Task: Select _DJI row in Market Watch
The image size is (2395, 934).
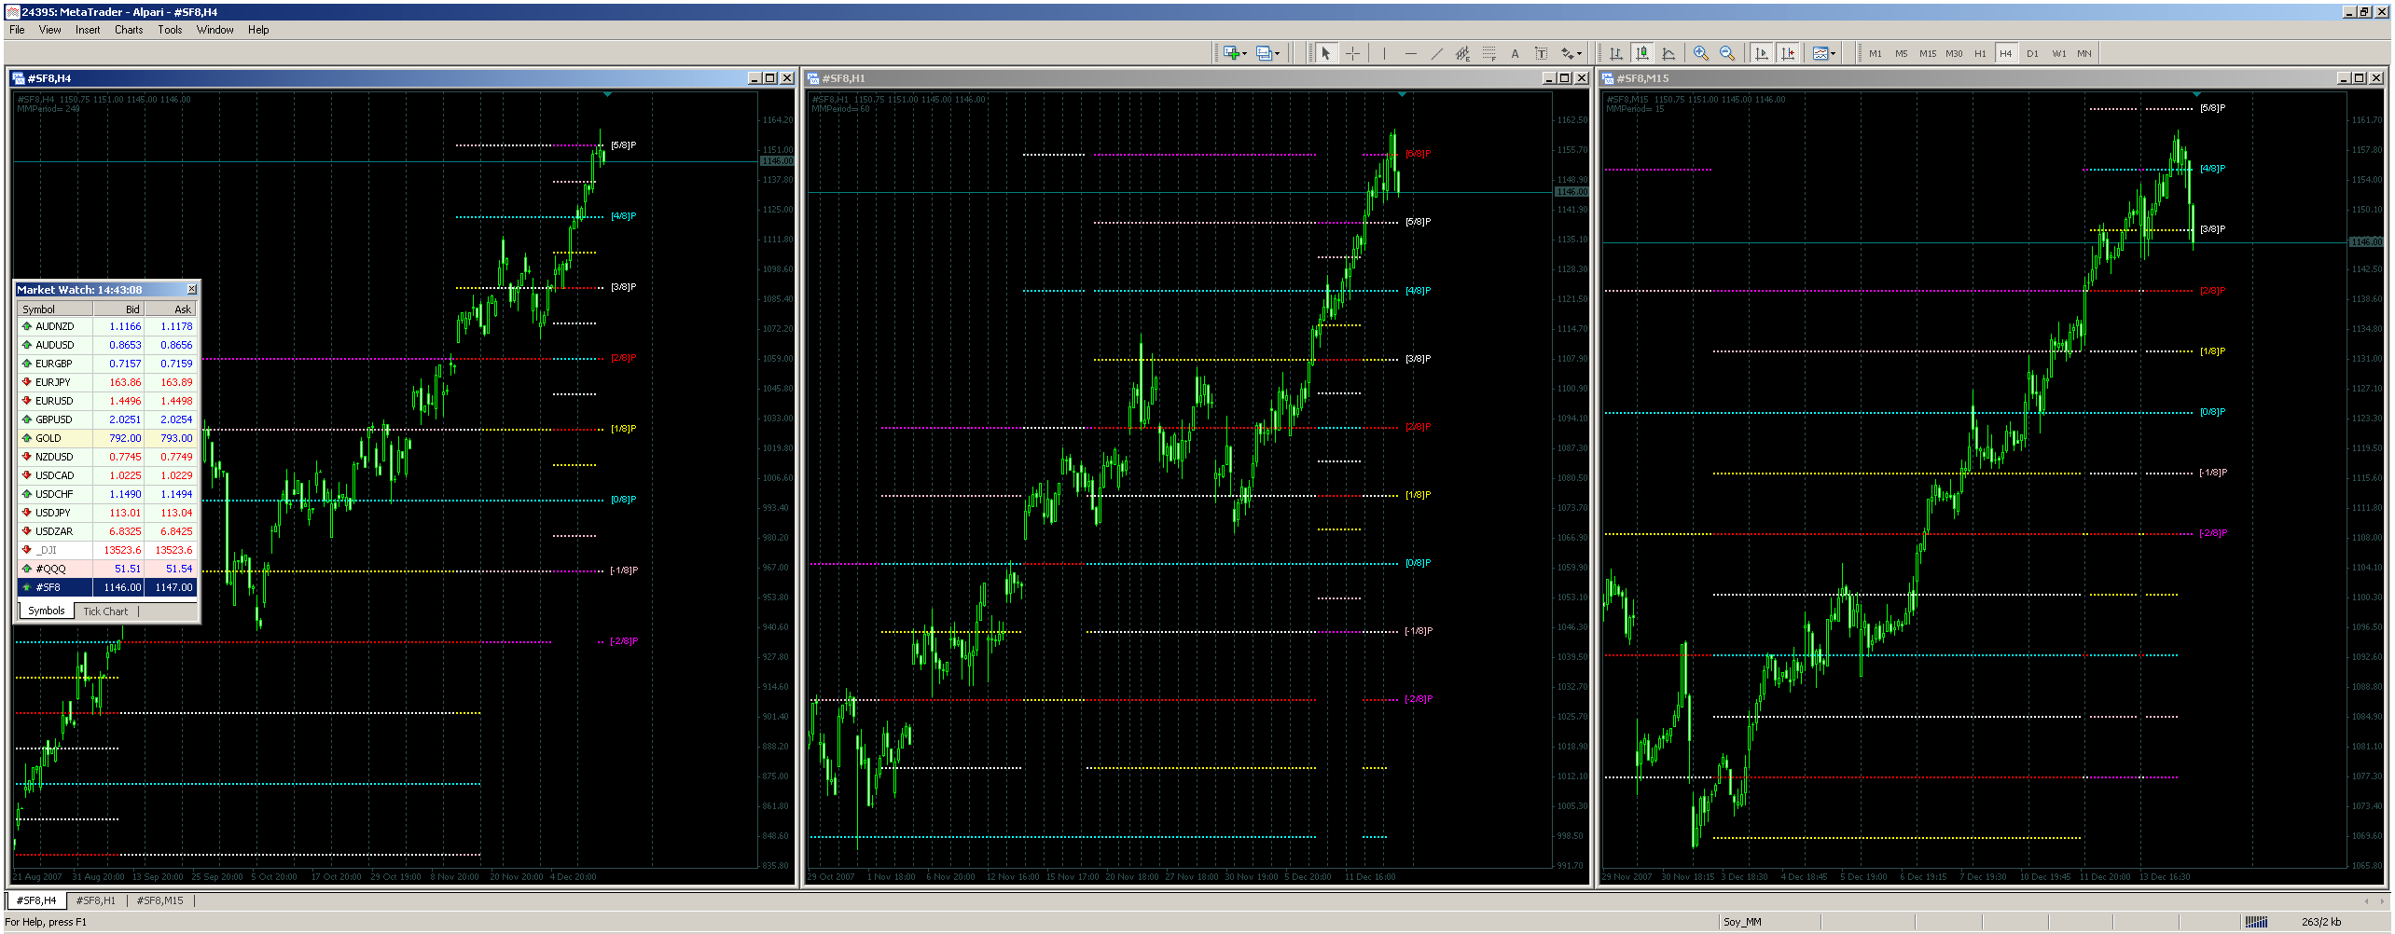Action: click(107, 550)
